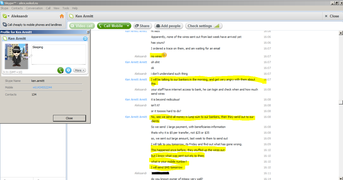Viewport: 343px width, 180px height.
Task: Open the Tools menu
Action: [x=66, y=8]
